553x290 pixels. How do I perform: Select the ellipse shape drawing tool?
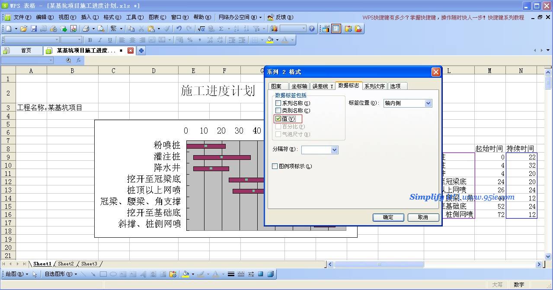(x=113, y=274)
